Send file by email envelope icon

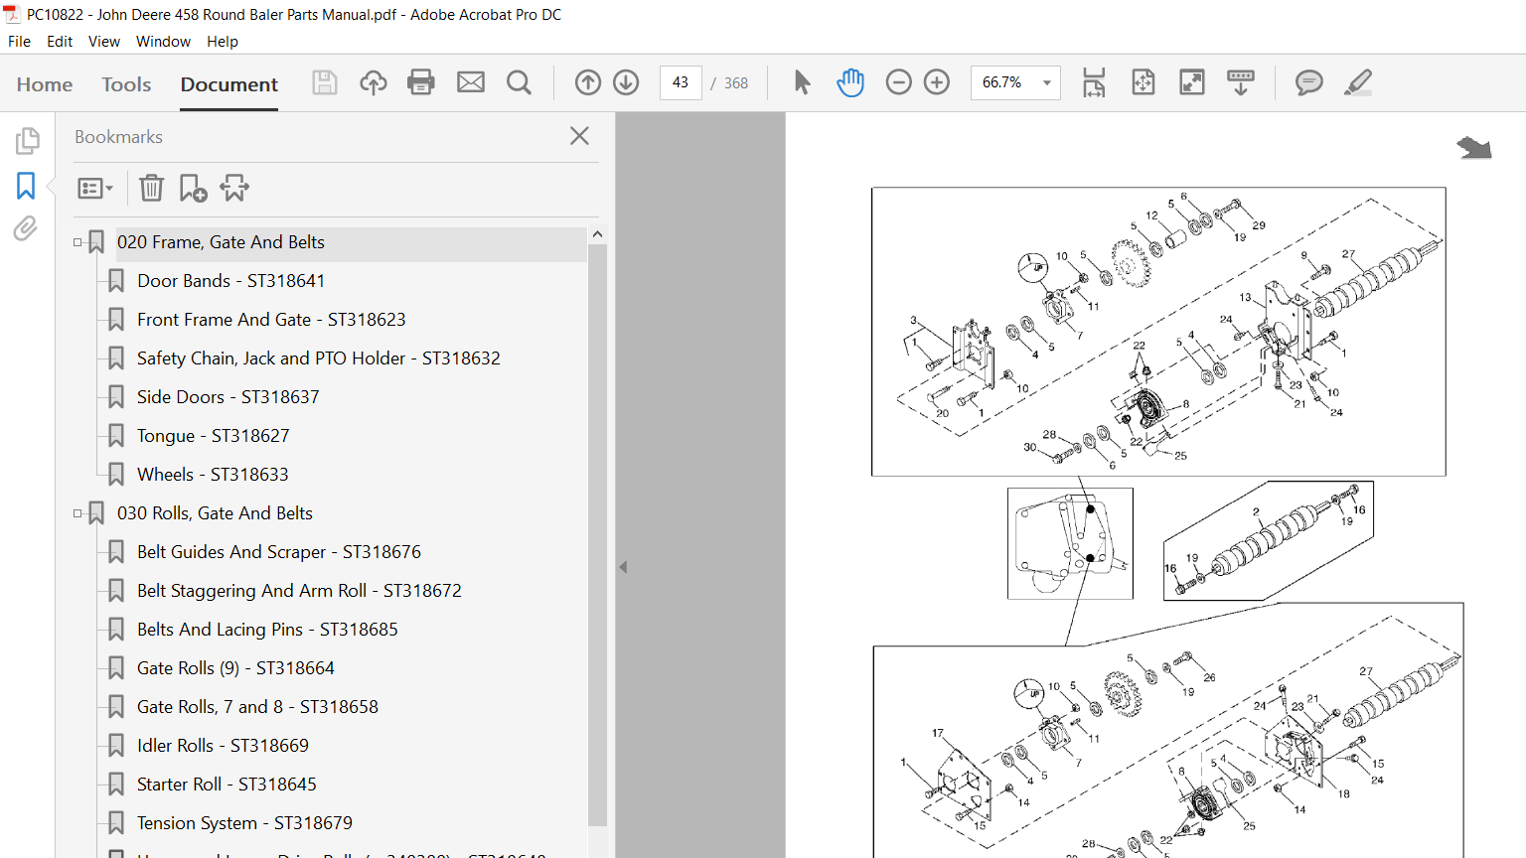471,82
